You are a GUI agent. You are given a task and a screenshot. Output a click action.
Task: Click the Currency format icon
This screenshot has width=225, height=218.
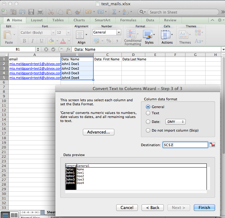coord(96,41)
